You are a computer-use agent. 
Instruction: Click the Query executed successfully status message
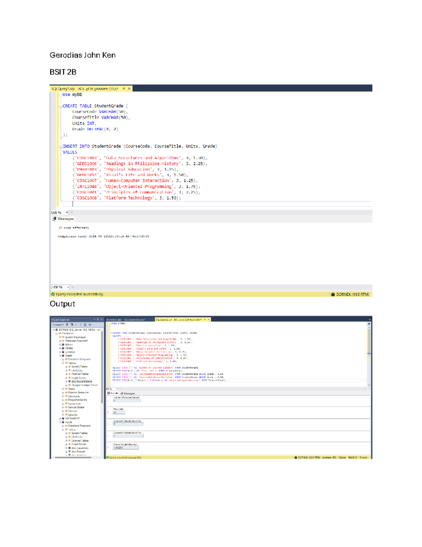click(127, 456)
